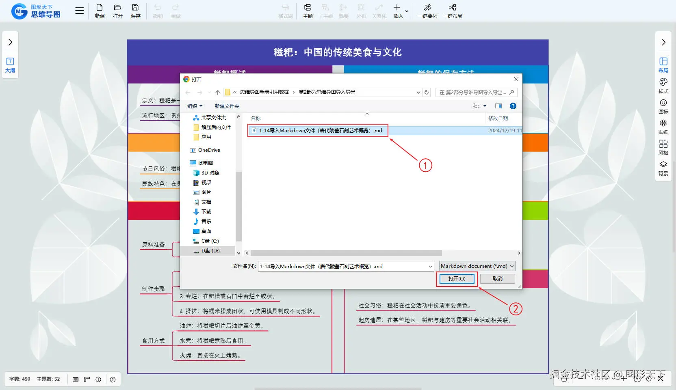Image resolution: width=676 pixels, height=390 pixels.
Task: Open the 组织 organize dropdown
Action: coord(195,106)
